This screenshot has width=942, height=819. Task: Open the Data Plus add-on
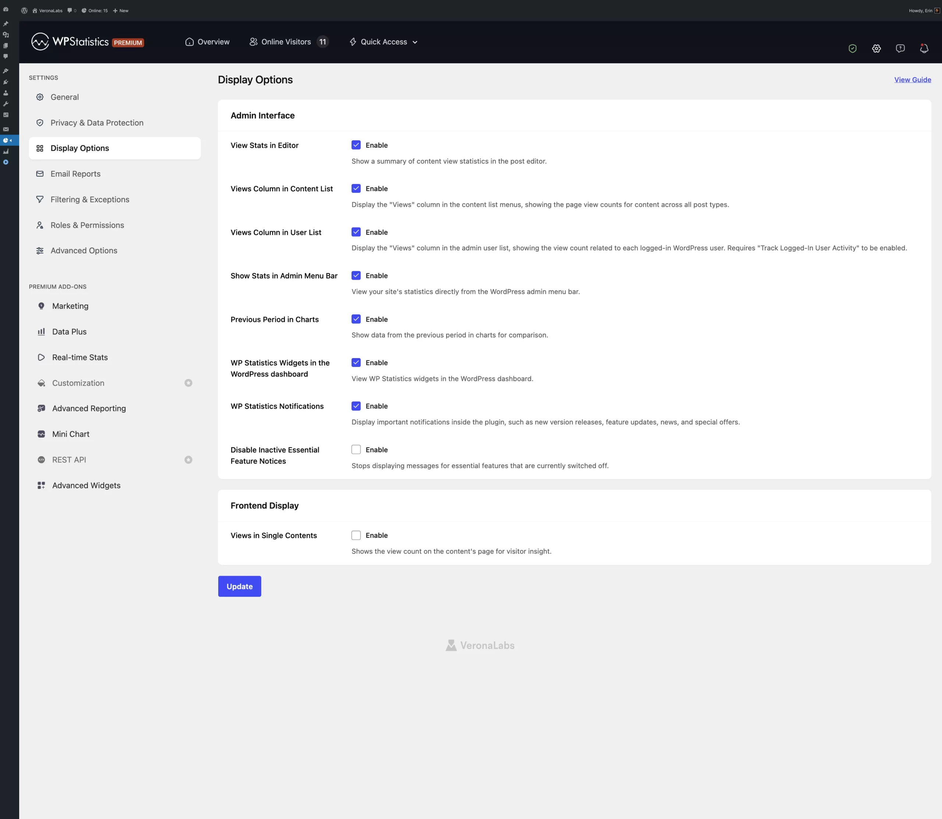point(115,332)
